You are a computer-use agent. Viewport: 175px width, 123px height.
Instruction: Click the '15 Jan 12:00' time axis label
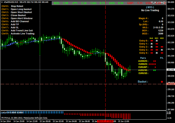click(x=123, y=121)
